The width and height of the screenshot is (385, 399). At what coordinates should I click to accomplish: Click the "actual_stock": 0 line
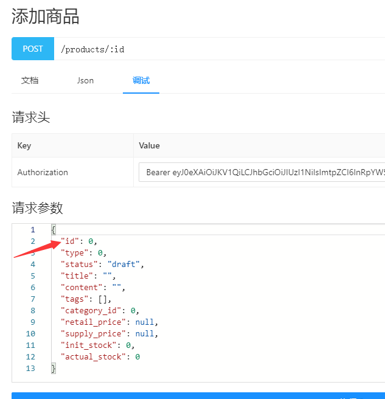coord(100,357)
